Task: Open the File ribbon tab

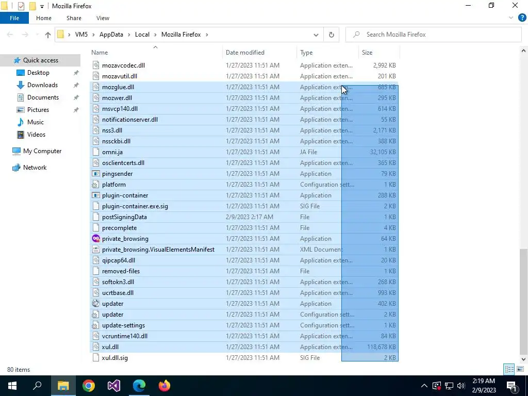Action: [14, 18]
